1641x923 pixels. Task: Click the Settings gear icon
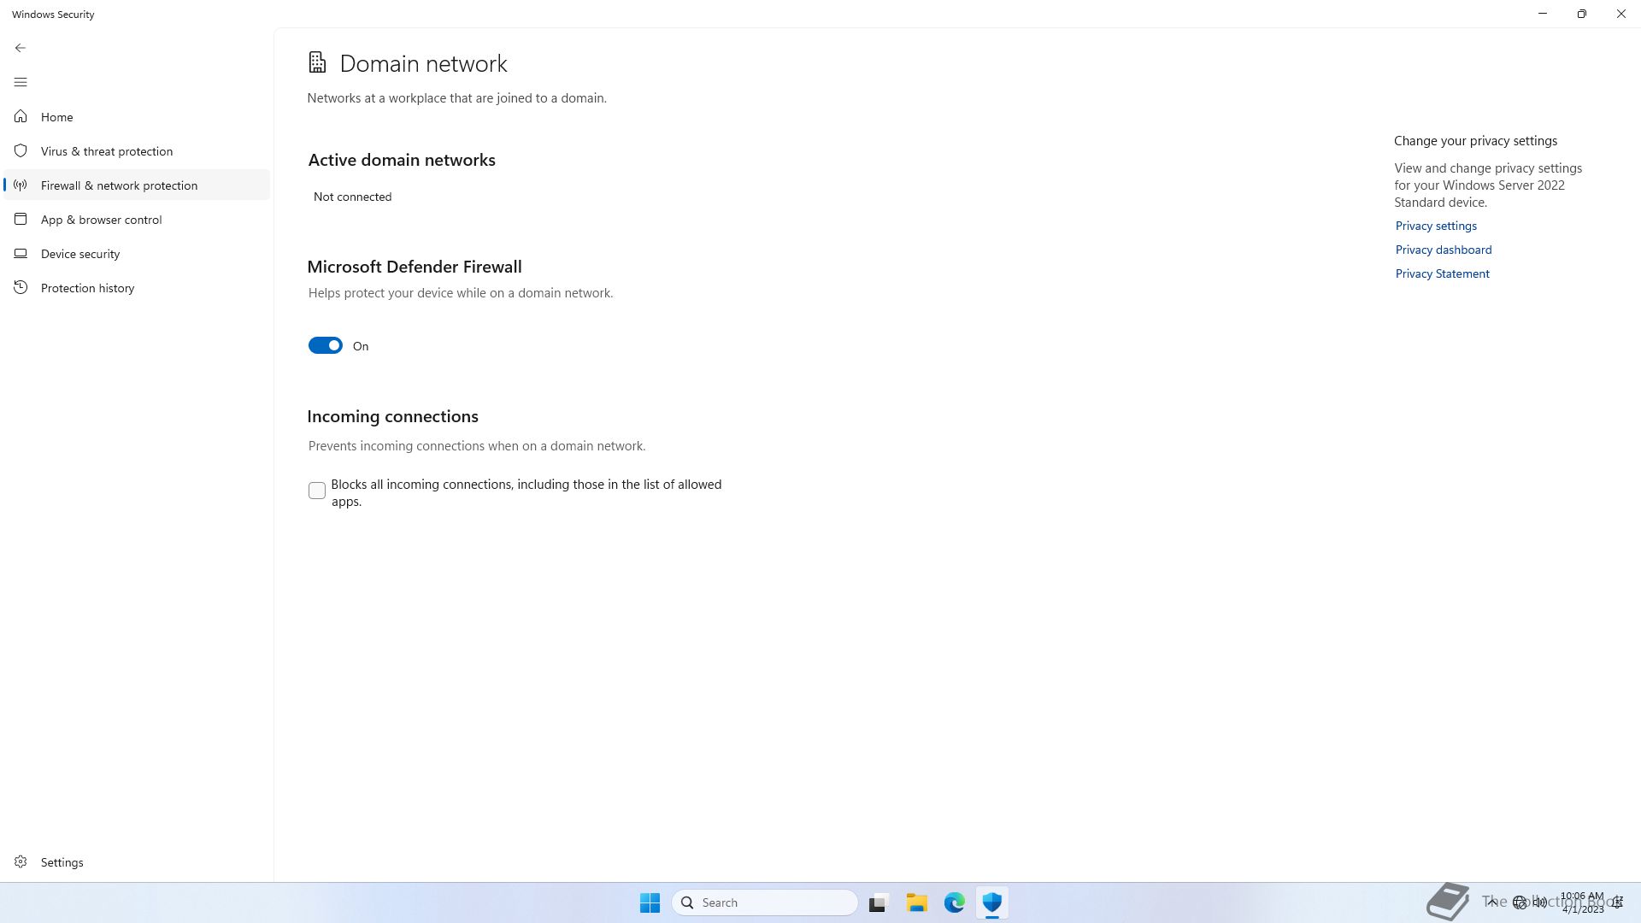21,861
